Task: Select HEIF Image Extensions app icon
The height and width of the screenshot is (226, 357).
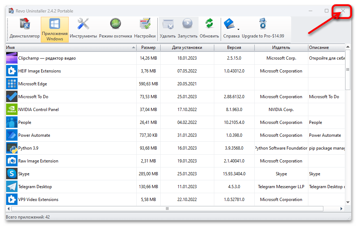Action: pos(11,71)
